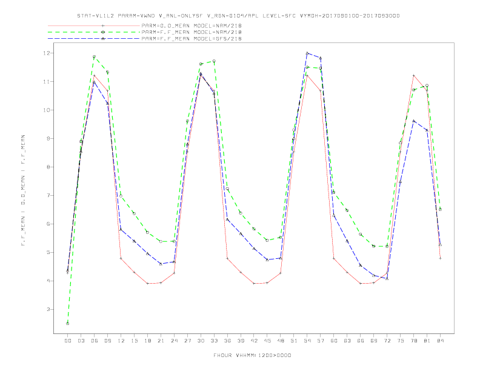Image resolution: width=480 pixels, height=371 pixels.
Task: Click x-axis forecast hour label 36
Action: (x=227, y=341)
